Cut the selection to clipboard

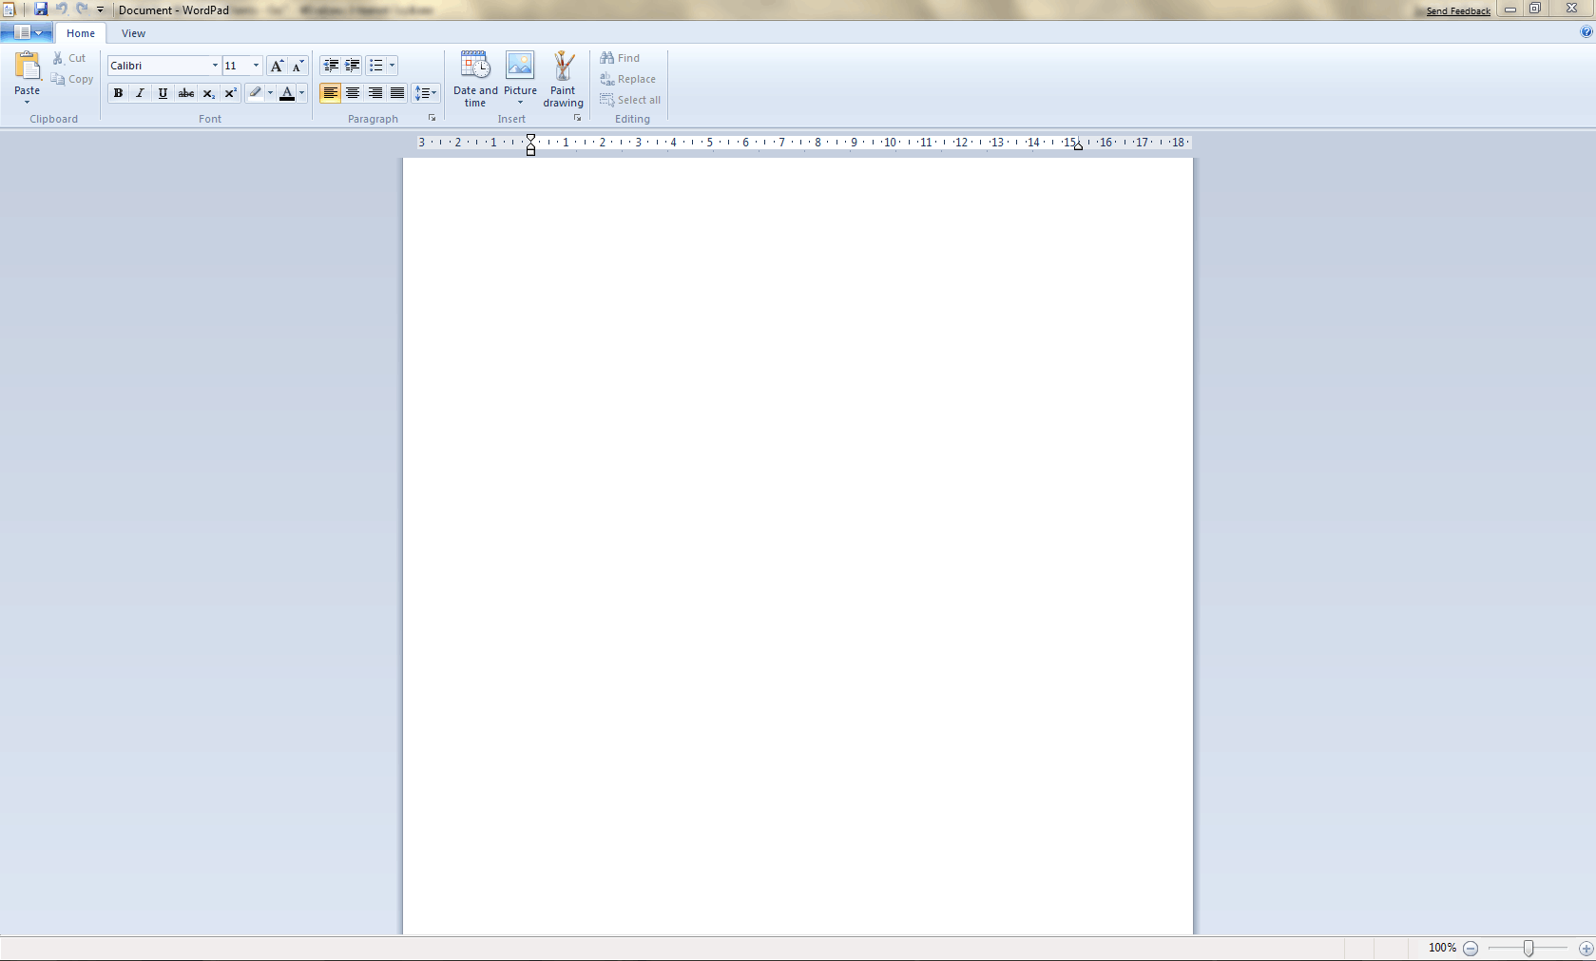[x=69, y=58]
